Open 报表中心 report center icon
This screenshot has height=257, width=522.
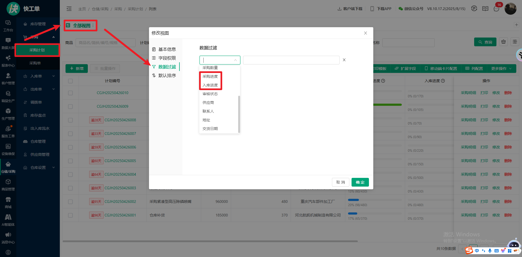point(8,61)
